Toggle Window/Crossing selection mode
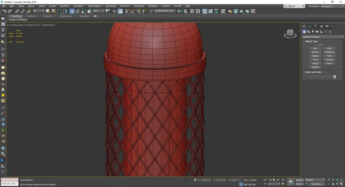This screenshot has width=345, height=187. click(x=65, y=11)
